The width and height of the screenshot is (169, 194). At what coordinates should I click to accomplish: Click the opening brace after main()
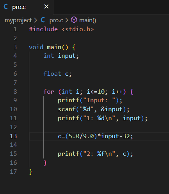[74, 47]
